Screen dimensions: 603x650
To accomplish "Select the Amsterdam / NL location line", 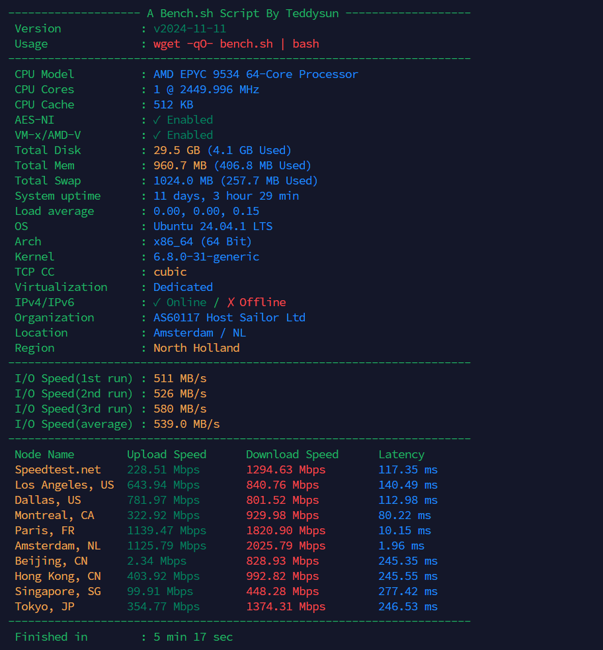I will [200, 333].
